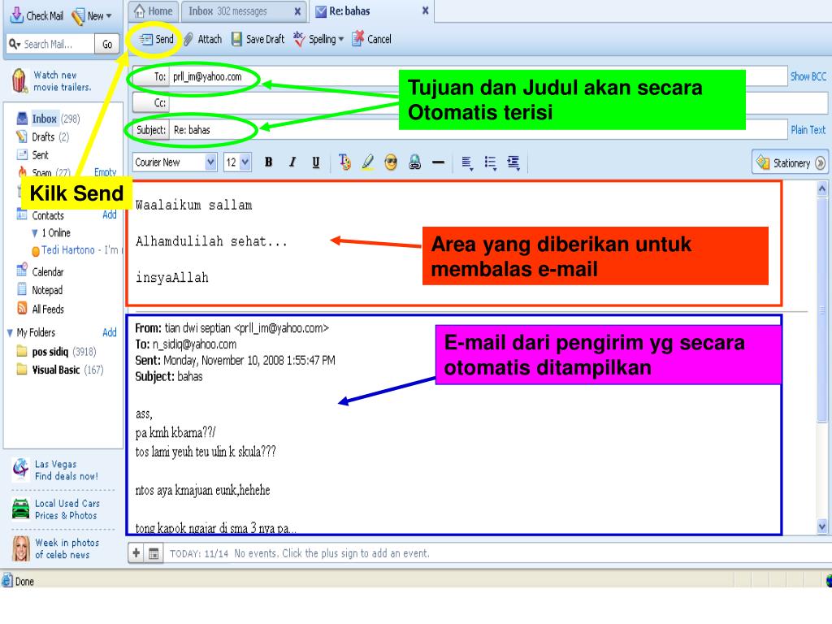Open Local Used Cars ad link
832x624 pixels.
[x=56, y=509]
